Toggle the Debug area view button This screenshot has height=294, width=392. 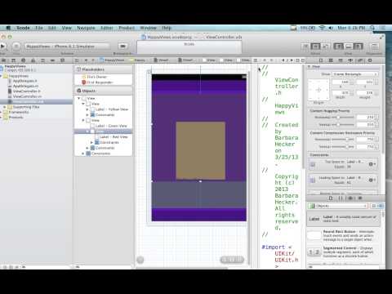(348, 47)
